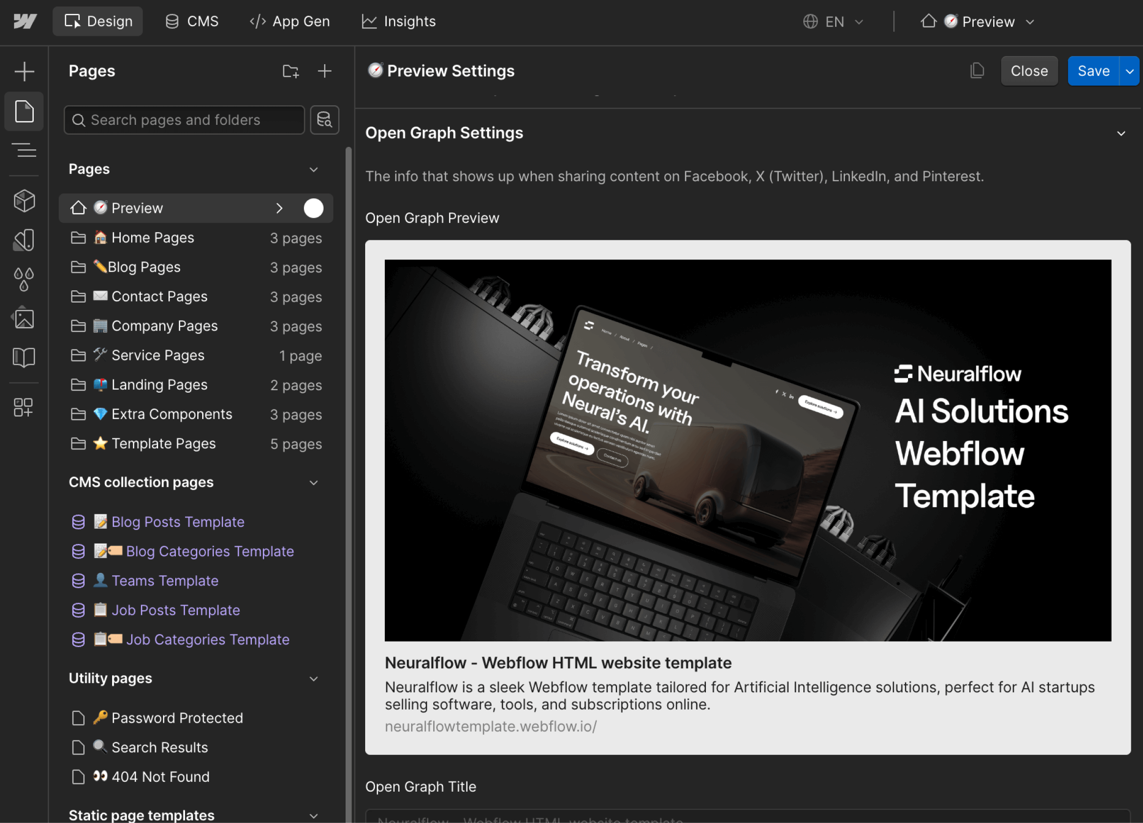Copy settings using the duplicate icon near Close

point(977,71)
